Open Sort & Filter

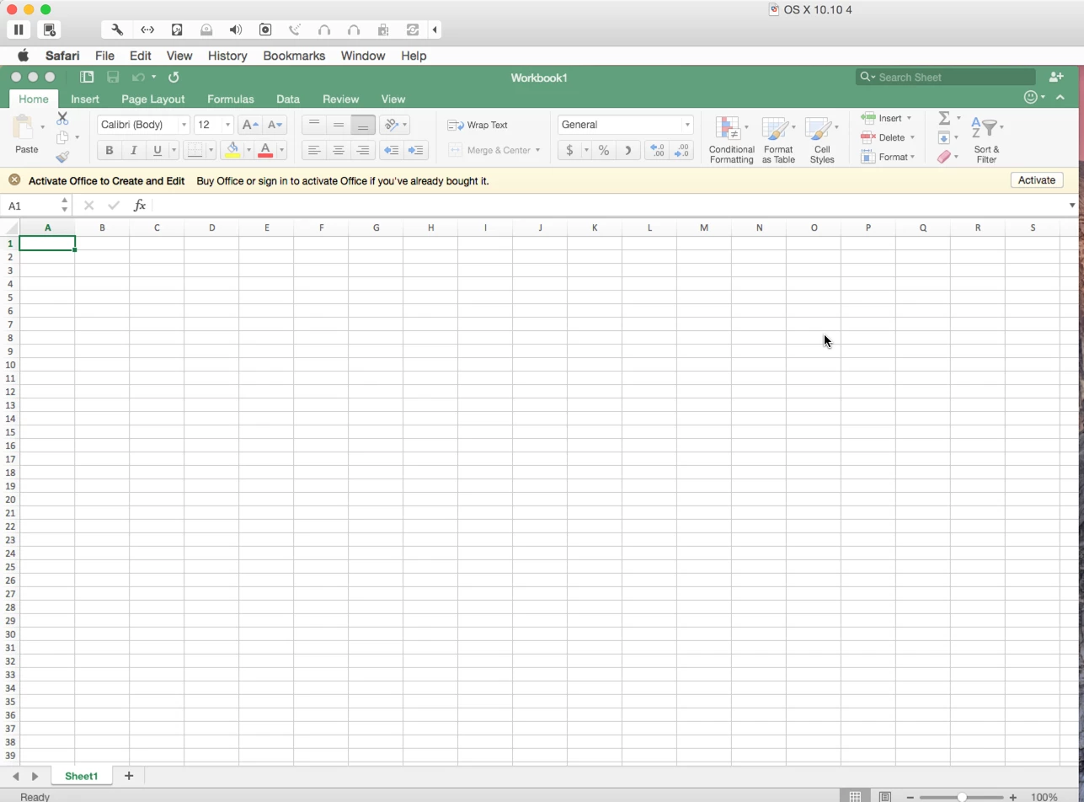[x=986, y=140]
